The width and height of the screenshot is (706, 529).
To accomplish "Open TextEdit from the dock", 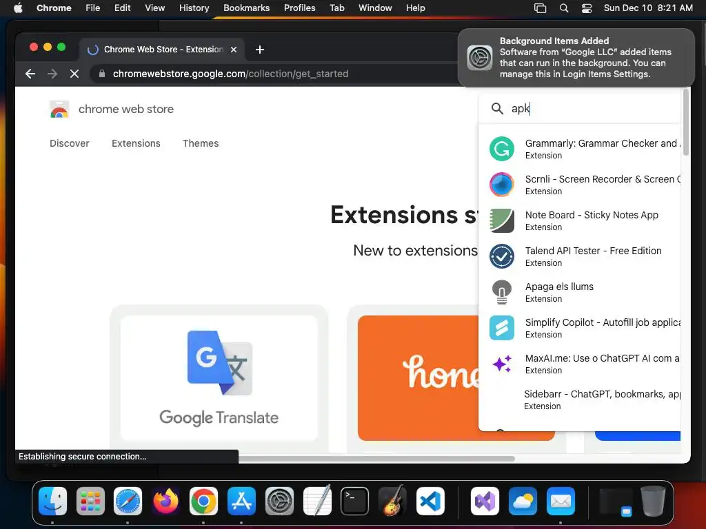I will click(317, 501).
